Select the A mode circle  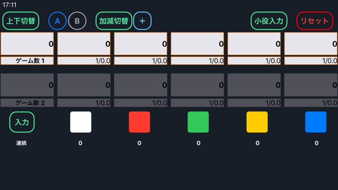[x=57, y=21]
